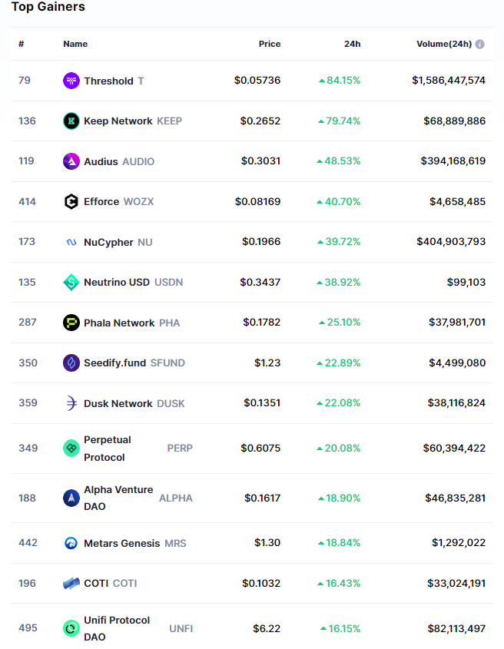Click the Phala Network logo icon
This screenshot has height=649, width=504.
71,323
